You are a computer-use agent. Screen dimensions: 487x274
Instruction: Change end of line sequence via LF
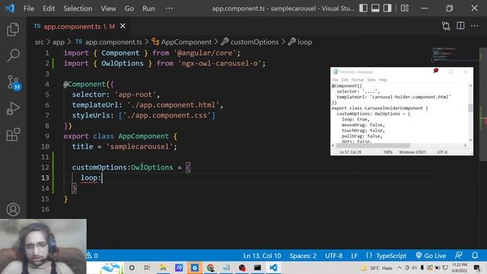[354, 256]
